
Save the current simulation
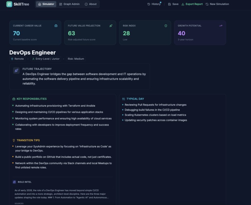coord(173,4)
